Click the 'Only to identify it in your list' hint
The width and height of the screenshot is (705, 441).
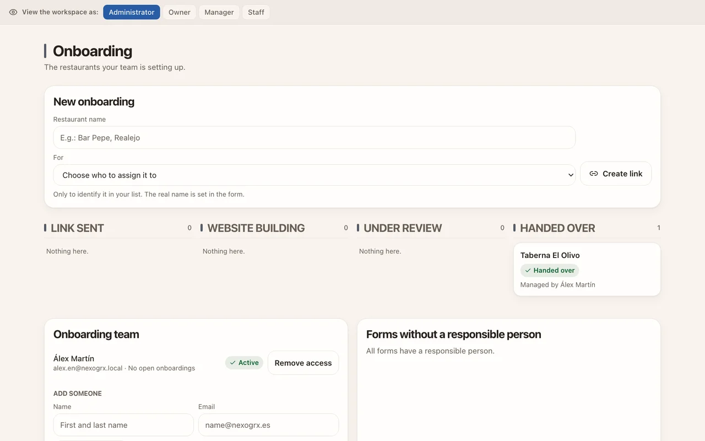[x=149, y=194]
